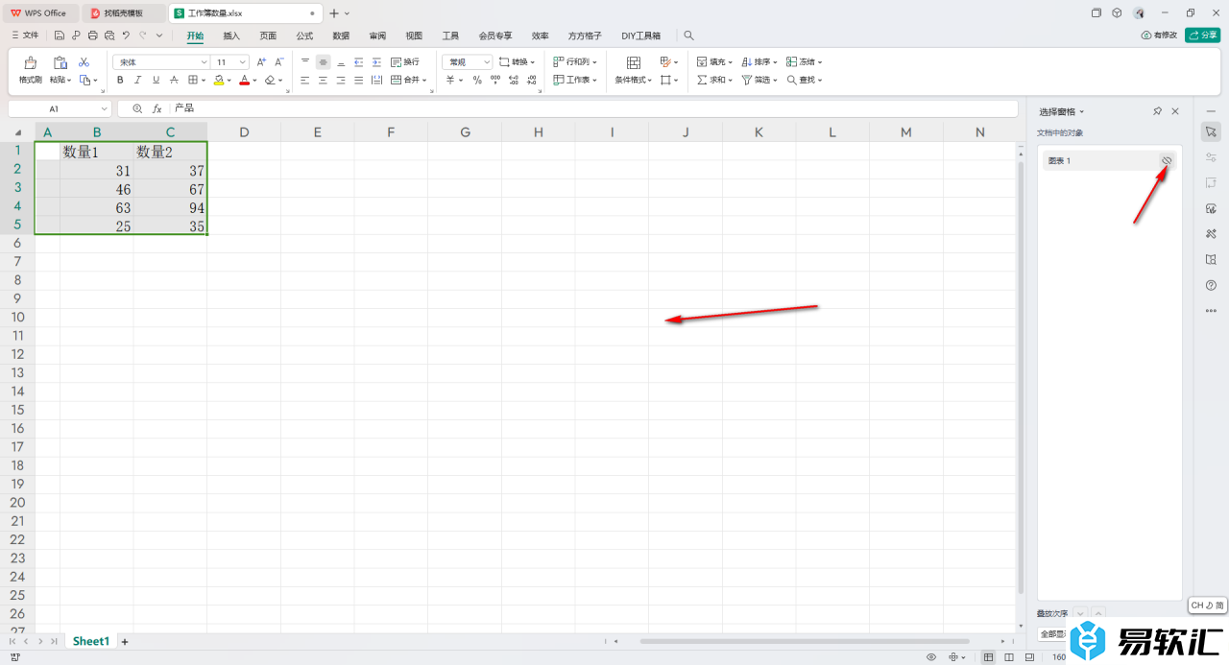Select the Sheet1 tab
This screenshot has height=665, width=1229.
(91, 641)
